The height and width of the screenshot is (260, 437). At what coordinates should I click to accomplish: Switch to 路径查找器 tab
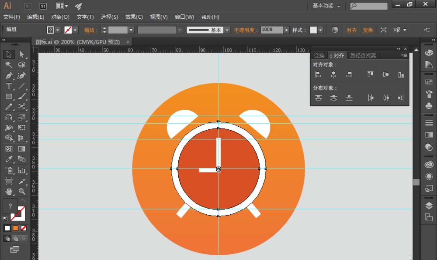click(x=363, y=56)
